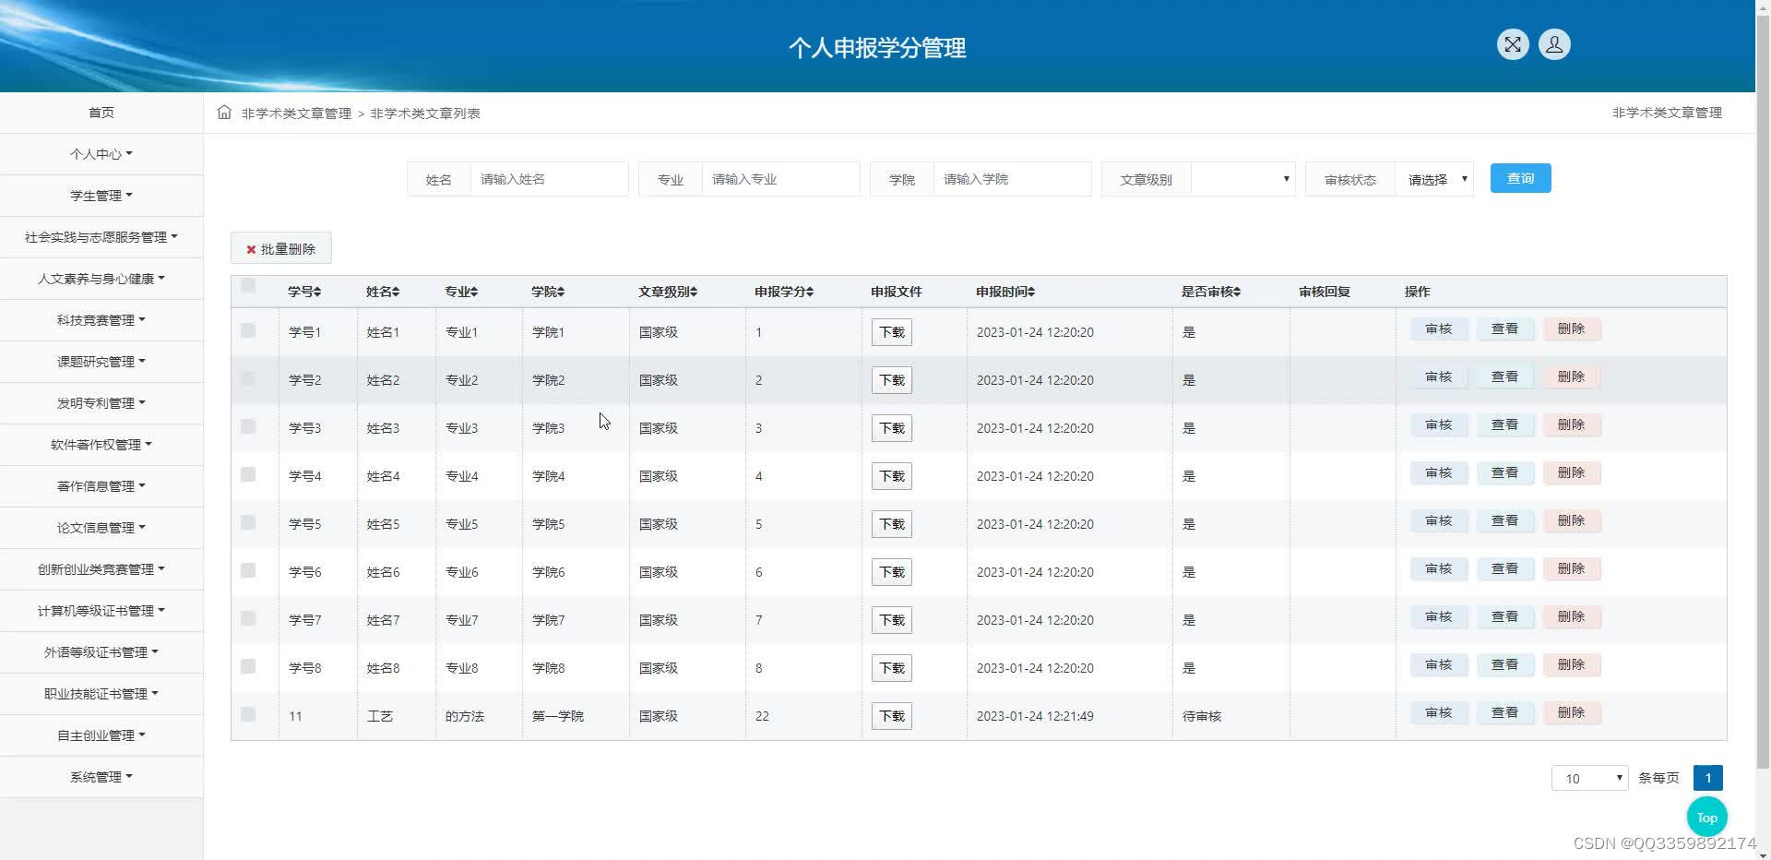Sort table by 文章级别 column arrows
The image size is (1771, 860).
(694, 292)
